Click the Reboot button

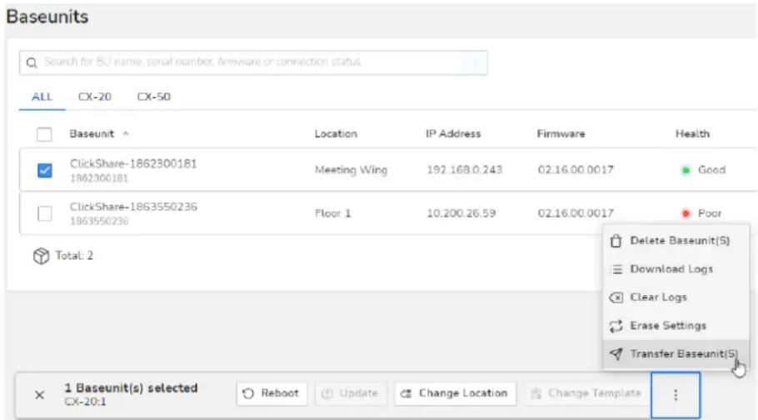tap(272, 393)
